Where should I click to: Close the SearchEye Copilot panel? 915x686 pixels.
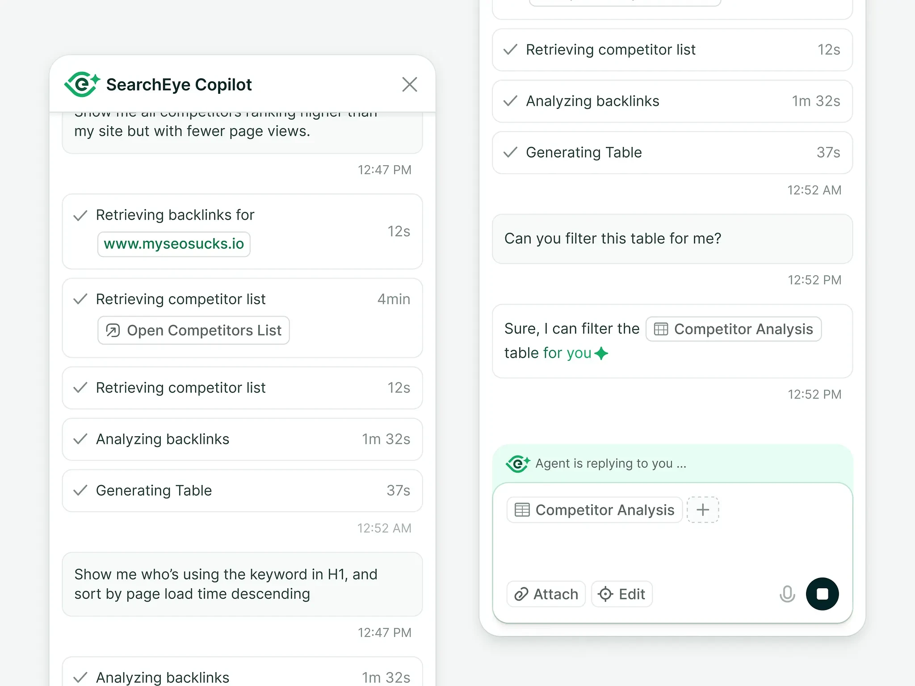(409, 84)
